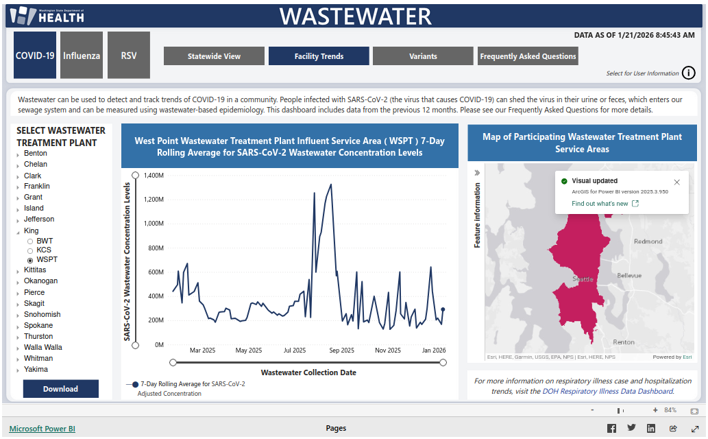This screenshot has width=708, height=439.
Task: Open the Variants tab
Action: (423, 56)
